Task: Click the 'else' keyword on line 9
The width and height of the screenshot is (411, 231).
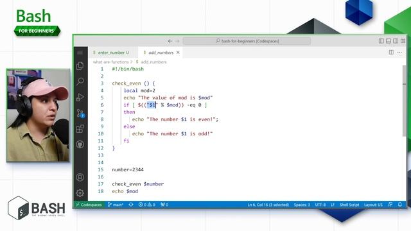Action: (129, 126)
